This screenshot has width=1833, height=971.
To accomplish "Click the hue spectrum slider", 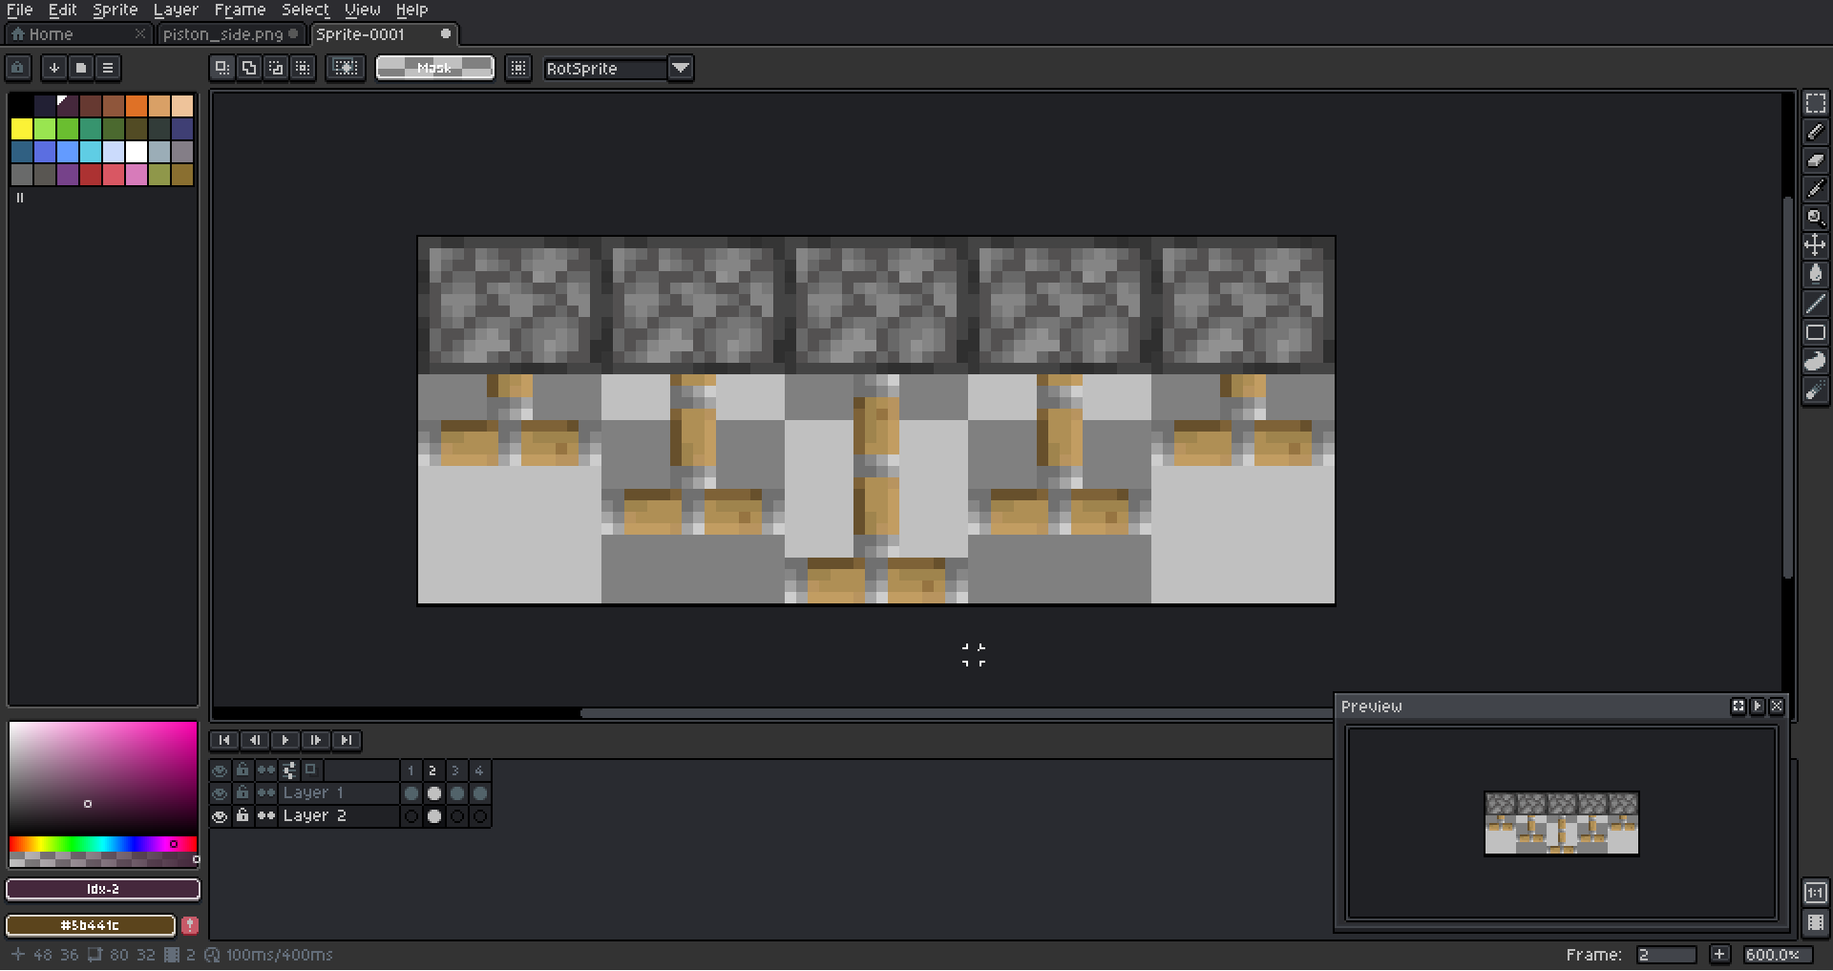I will (103, 844).
